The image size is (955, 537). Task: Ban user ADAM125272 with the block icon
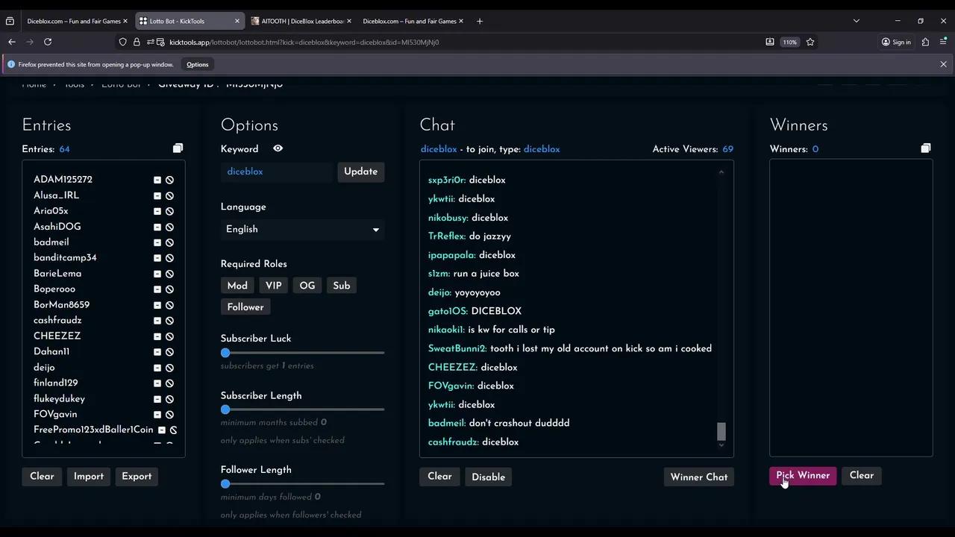point(169,180)
